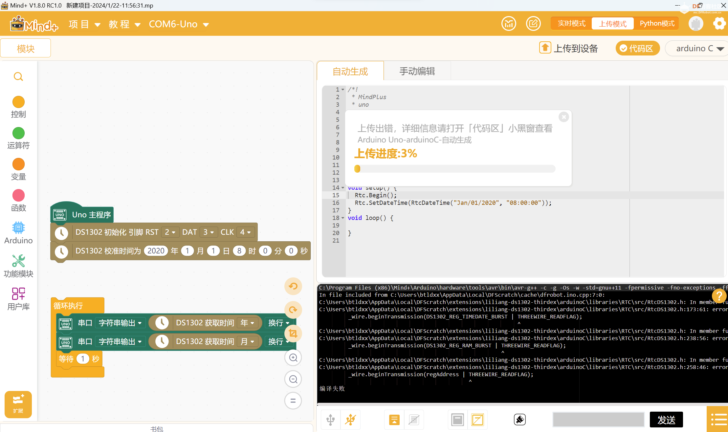The height and width of the screenshot is (432, 728).
Task: Open the 项目 project menu
Action: pyautogui.click(x=84, y=24)
